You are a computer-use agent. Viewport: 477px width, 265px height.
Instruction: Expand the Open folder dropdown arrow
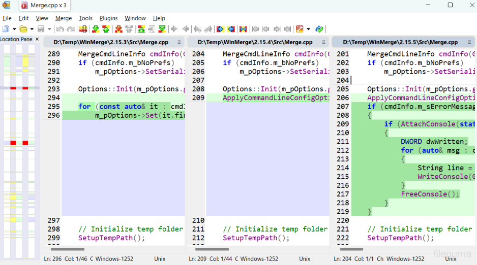[32, 29]
